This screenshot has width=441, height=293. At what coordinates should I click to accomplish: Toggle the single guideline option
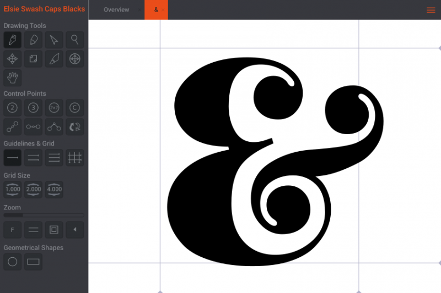pos(12,158)
